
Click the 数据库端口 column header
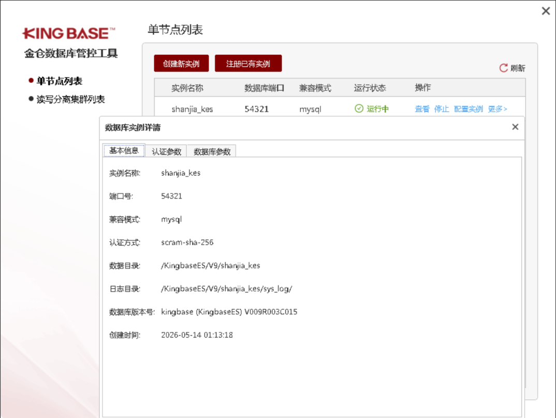[264, 88]
